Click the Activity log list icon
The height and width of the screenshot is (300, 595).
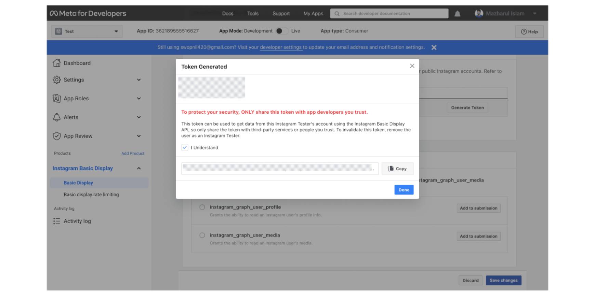[x=57, y=221]
